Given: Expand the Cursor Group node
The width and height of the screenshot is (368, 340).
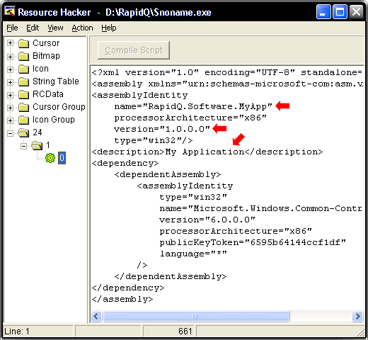Looking at the screenshot, I should [10, 108].
